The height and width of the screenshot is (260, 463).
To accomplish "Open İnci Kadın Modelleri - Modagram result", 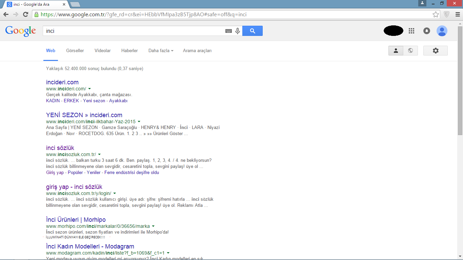I will (90, 246).
